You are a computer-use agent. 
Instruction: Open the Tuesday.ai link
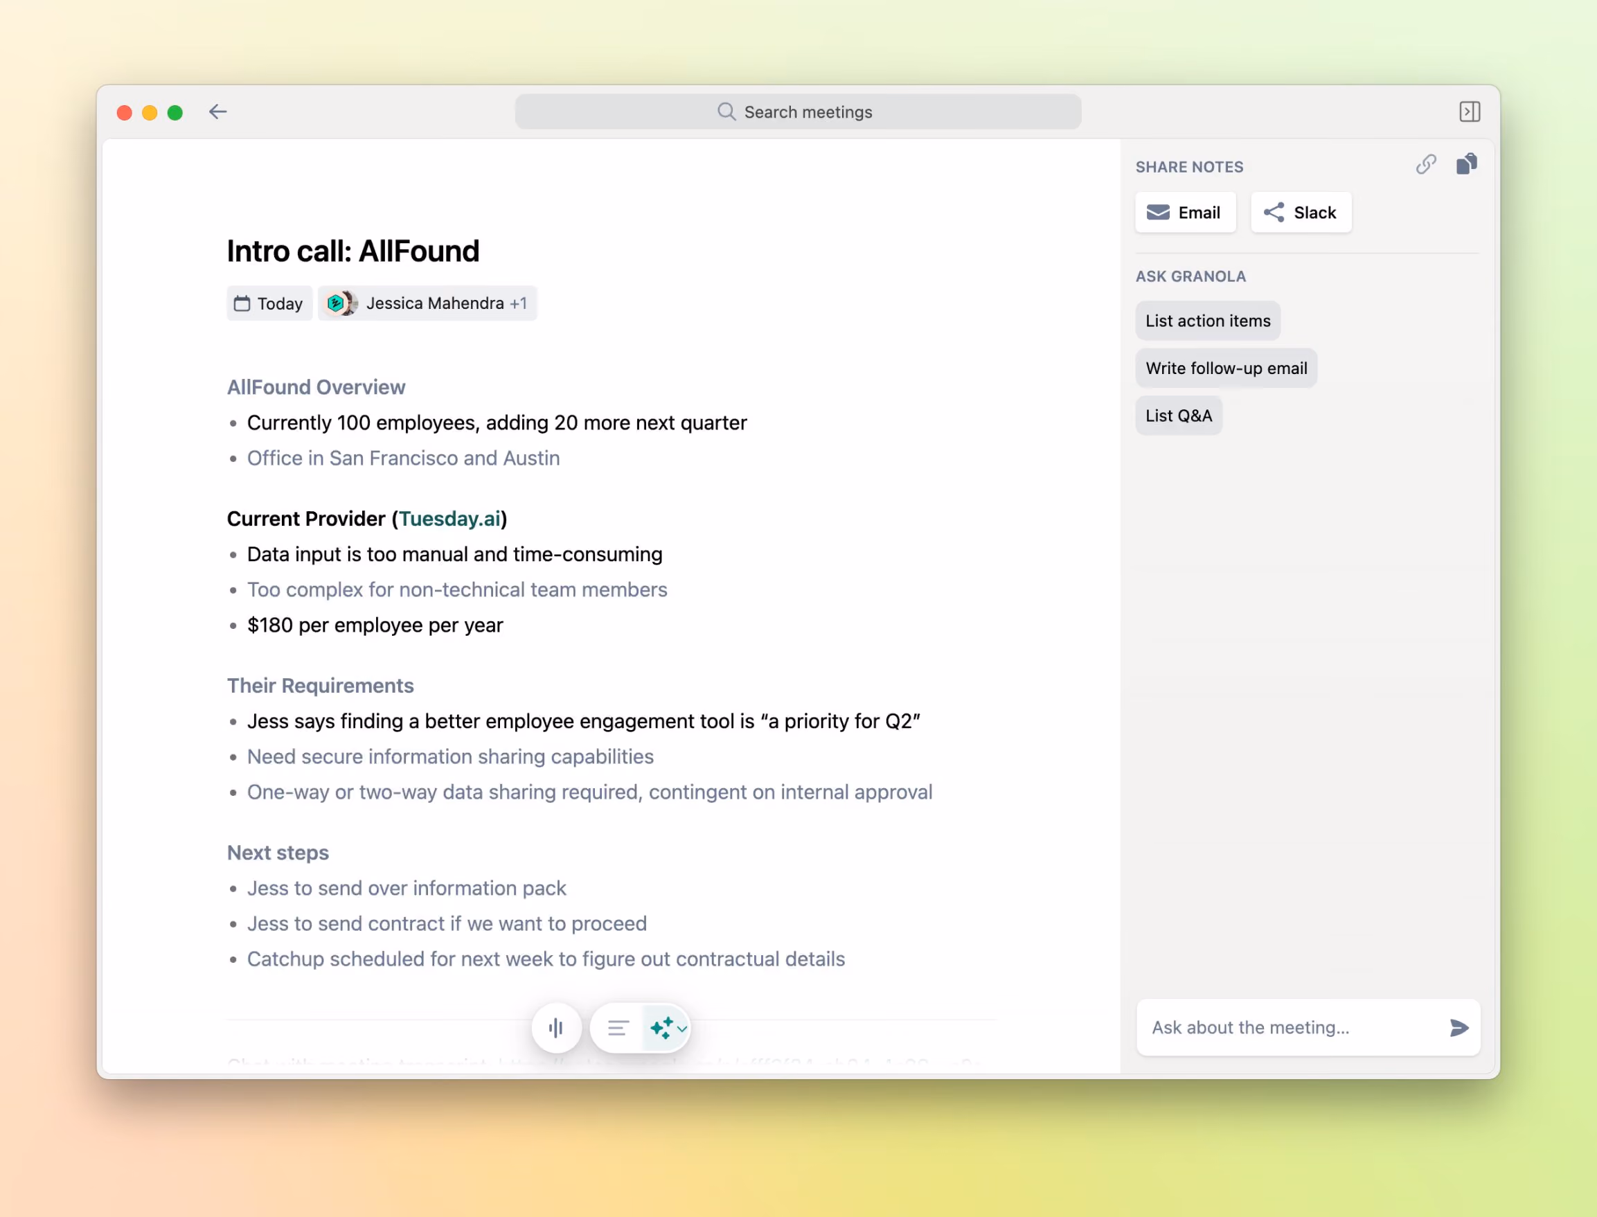click(449, 519)
